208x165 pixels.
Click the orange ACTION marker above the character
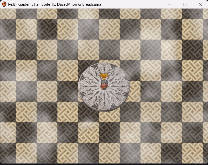click(104, 75)
